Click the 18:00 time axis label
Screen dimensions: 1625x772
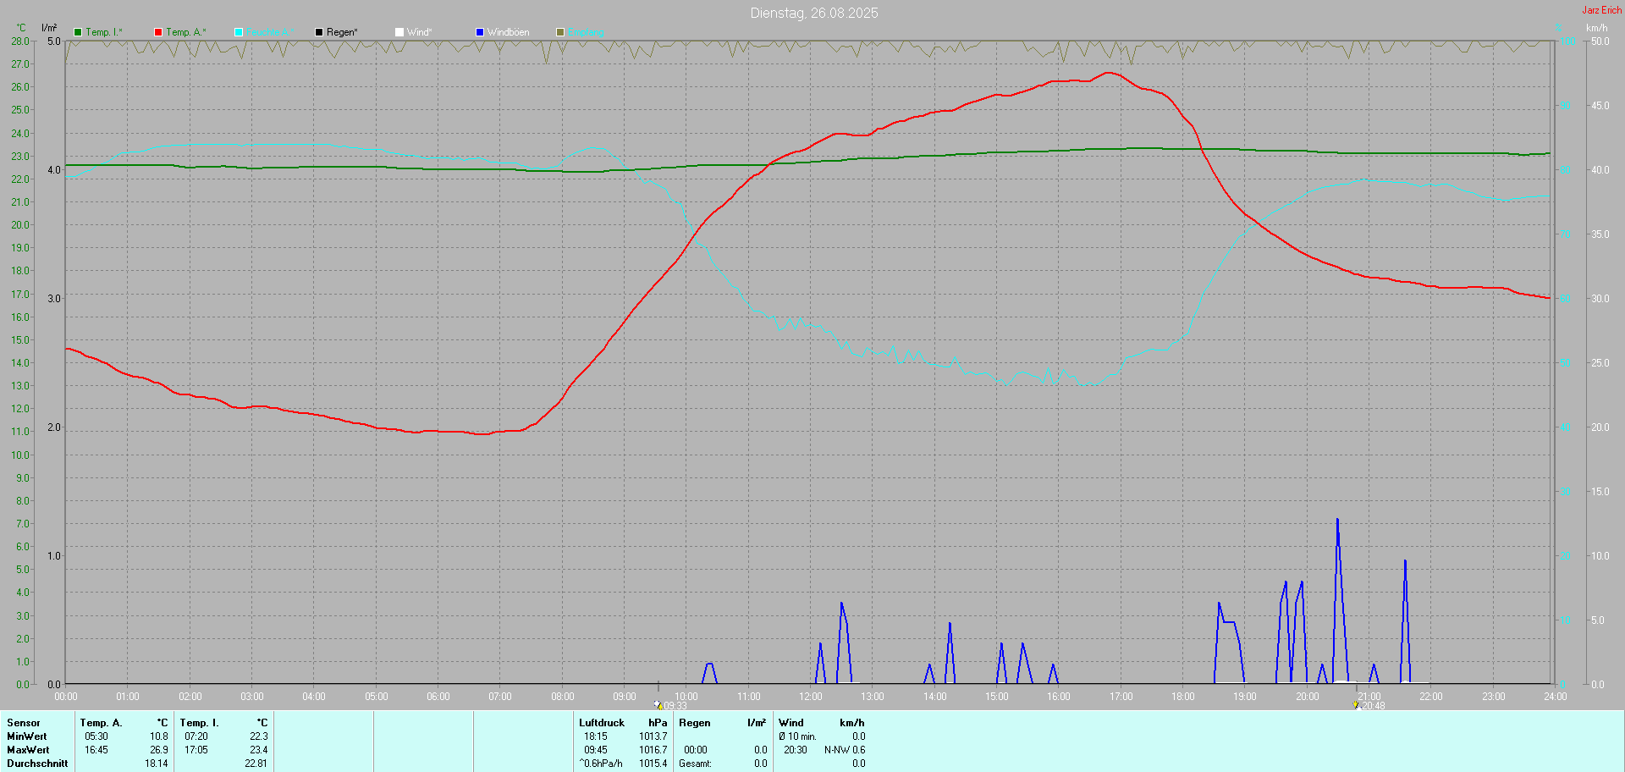1182,697
